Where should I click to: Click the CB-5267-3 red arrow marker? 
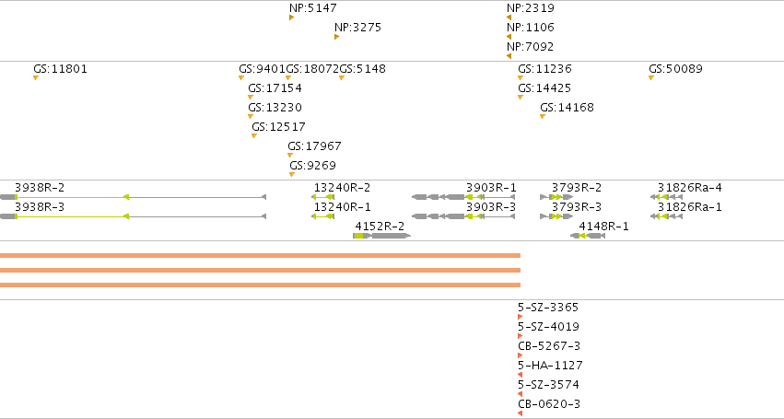coord(520,356)
